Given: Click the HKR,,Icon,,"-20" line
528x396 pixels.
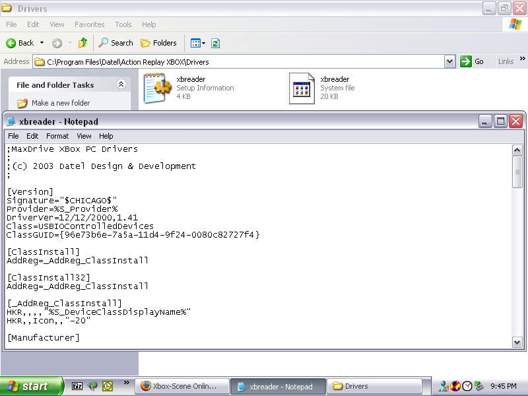Looking at the screenshot, I should [48, 321].
